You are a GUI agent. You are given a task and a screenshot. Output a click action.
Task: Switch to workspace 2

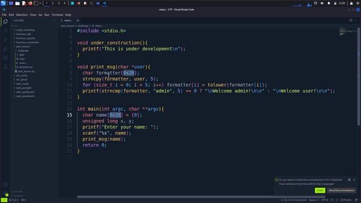tap(52, 3)
